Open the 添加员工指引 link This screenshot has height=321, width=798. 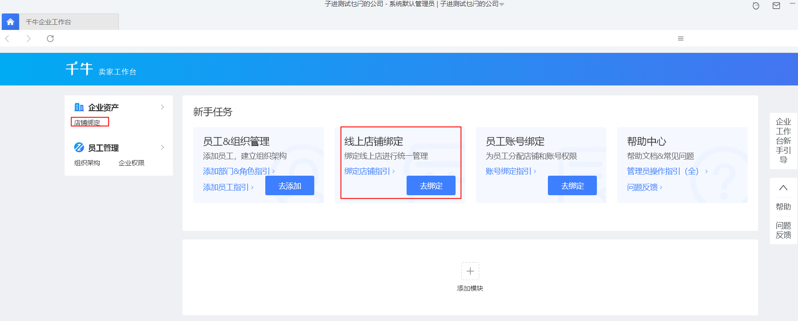(x=228, y=187)
